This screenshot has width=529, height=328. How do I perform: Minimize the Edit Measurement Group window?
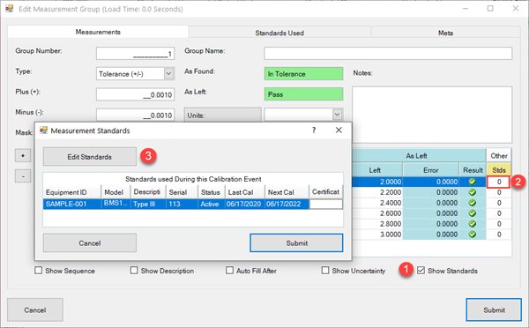466,9
